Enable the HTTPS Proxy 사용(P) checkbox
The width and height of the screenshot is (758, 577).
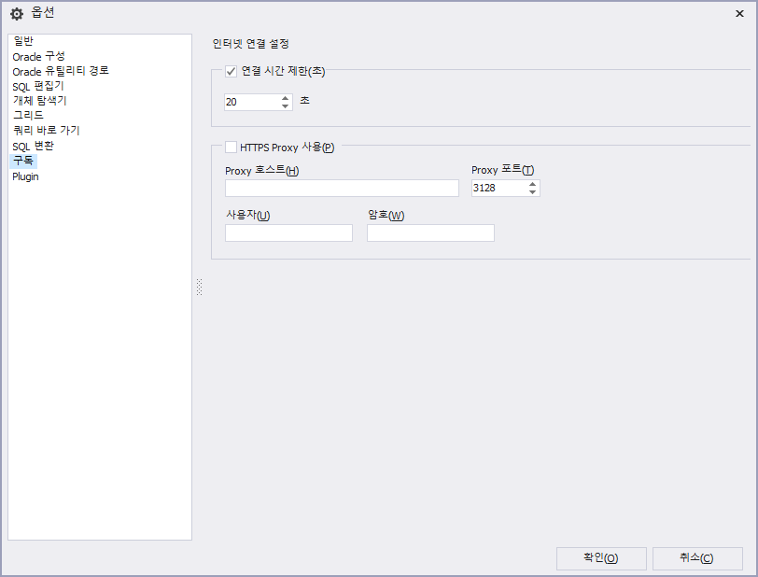tap(229, 147)
